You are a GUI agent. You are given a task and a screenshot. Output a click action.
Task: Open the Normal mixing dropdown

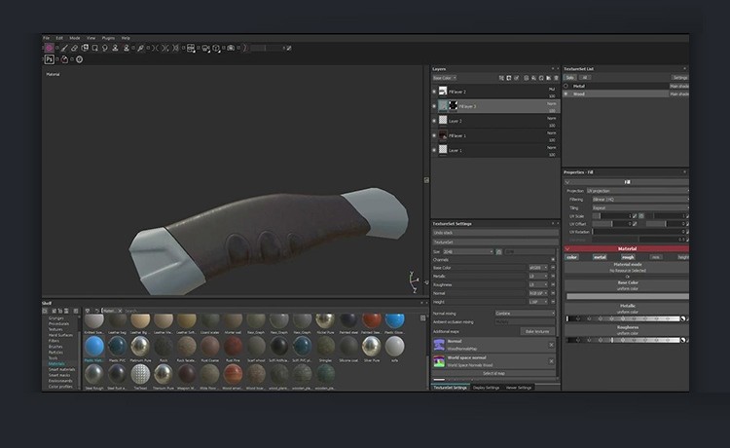pos(526,314)
